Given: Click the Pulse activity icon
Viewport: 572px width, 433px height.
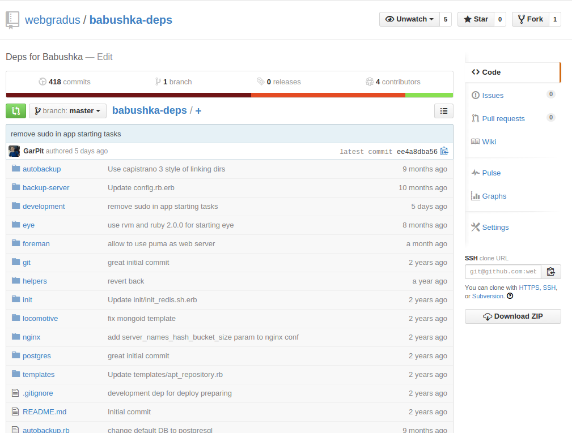Looking at the screenshot, I should coord(475,173).
